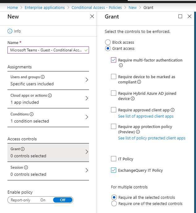Click the Info icon in New panel
The width and height of the screenshot is (196, 213).
coord(10,31)
